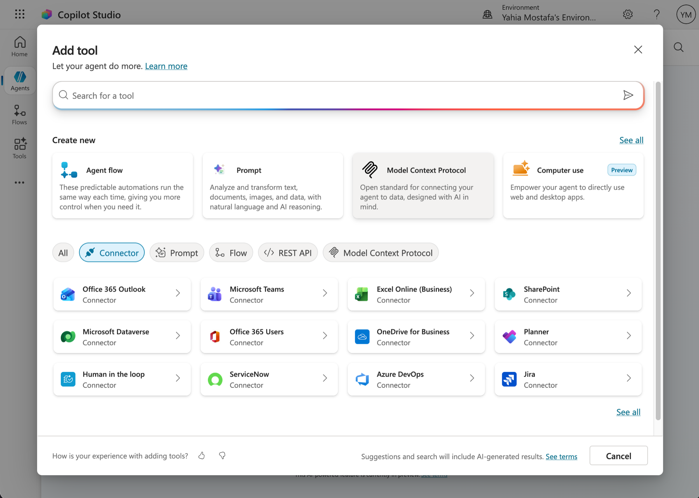Open Tools in the sidebar

click(x=20, y=148)
